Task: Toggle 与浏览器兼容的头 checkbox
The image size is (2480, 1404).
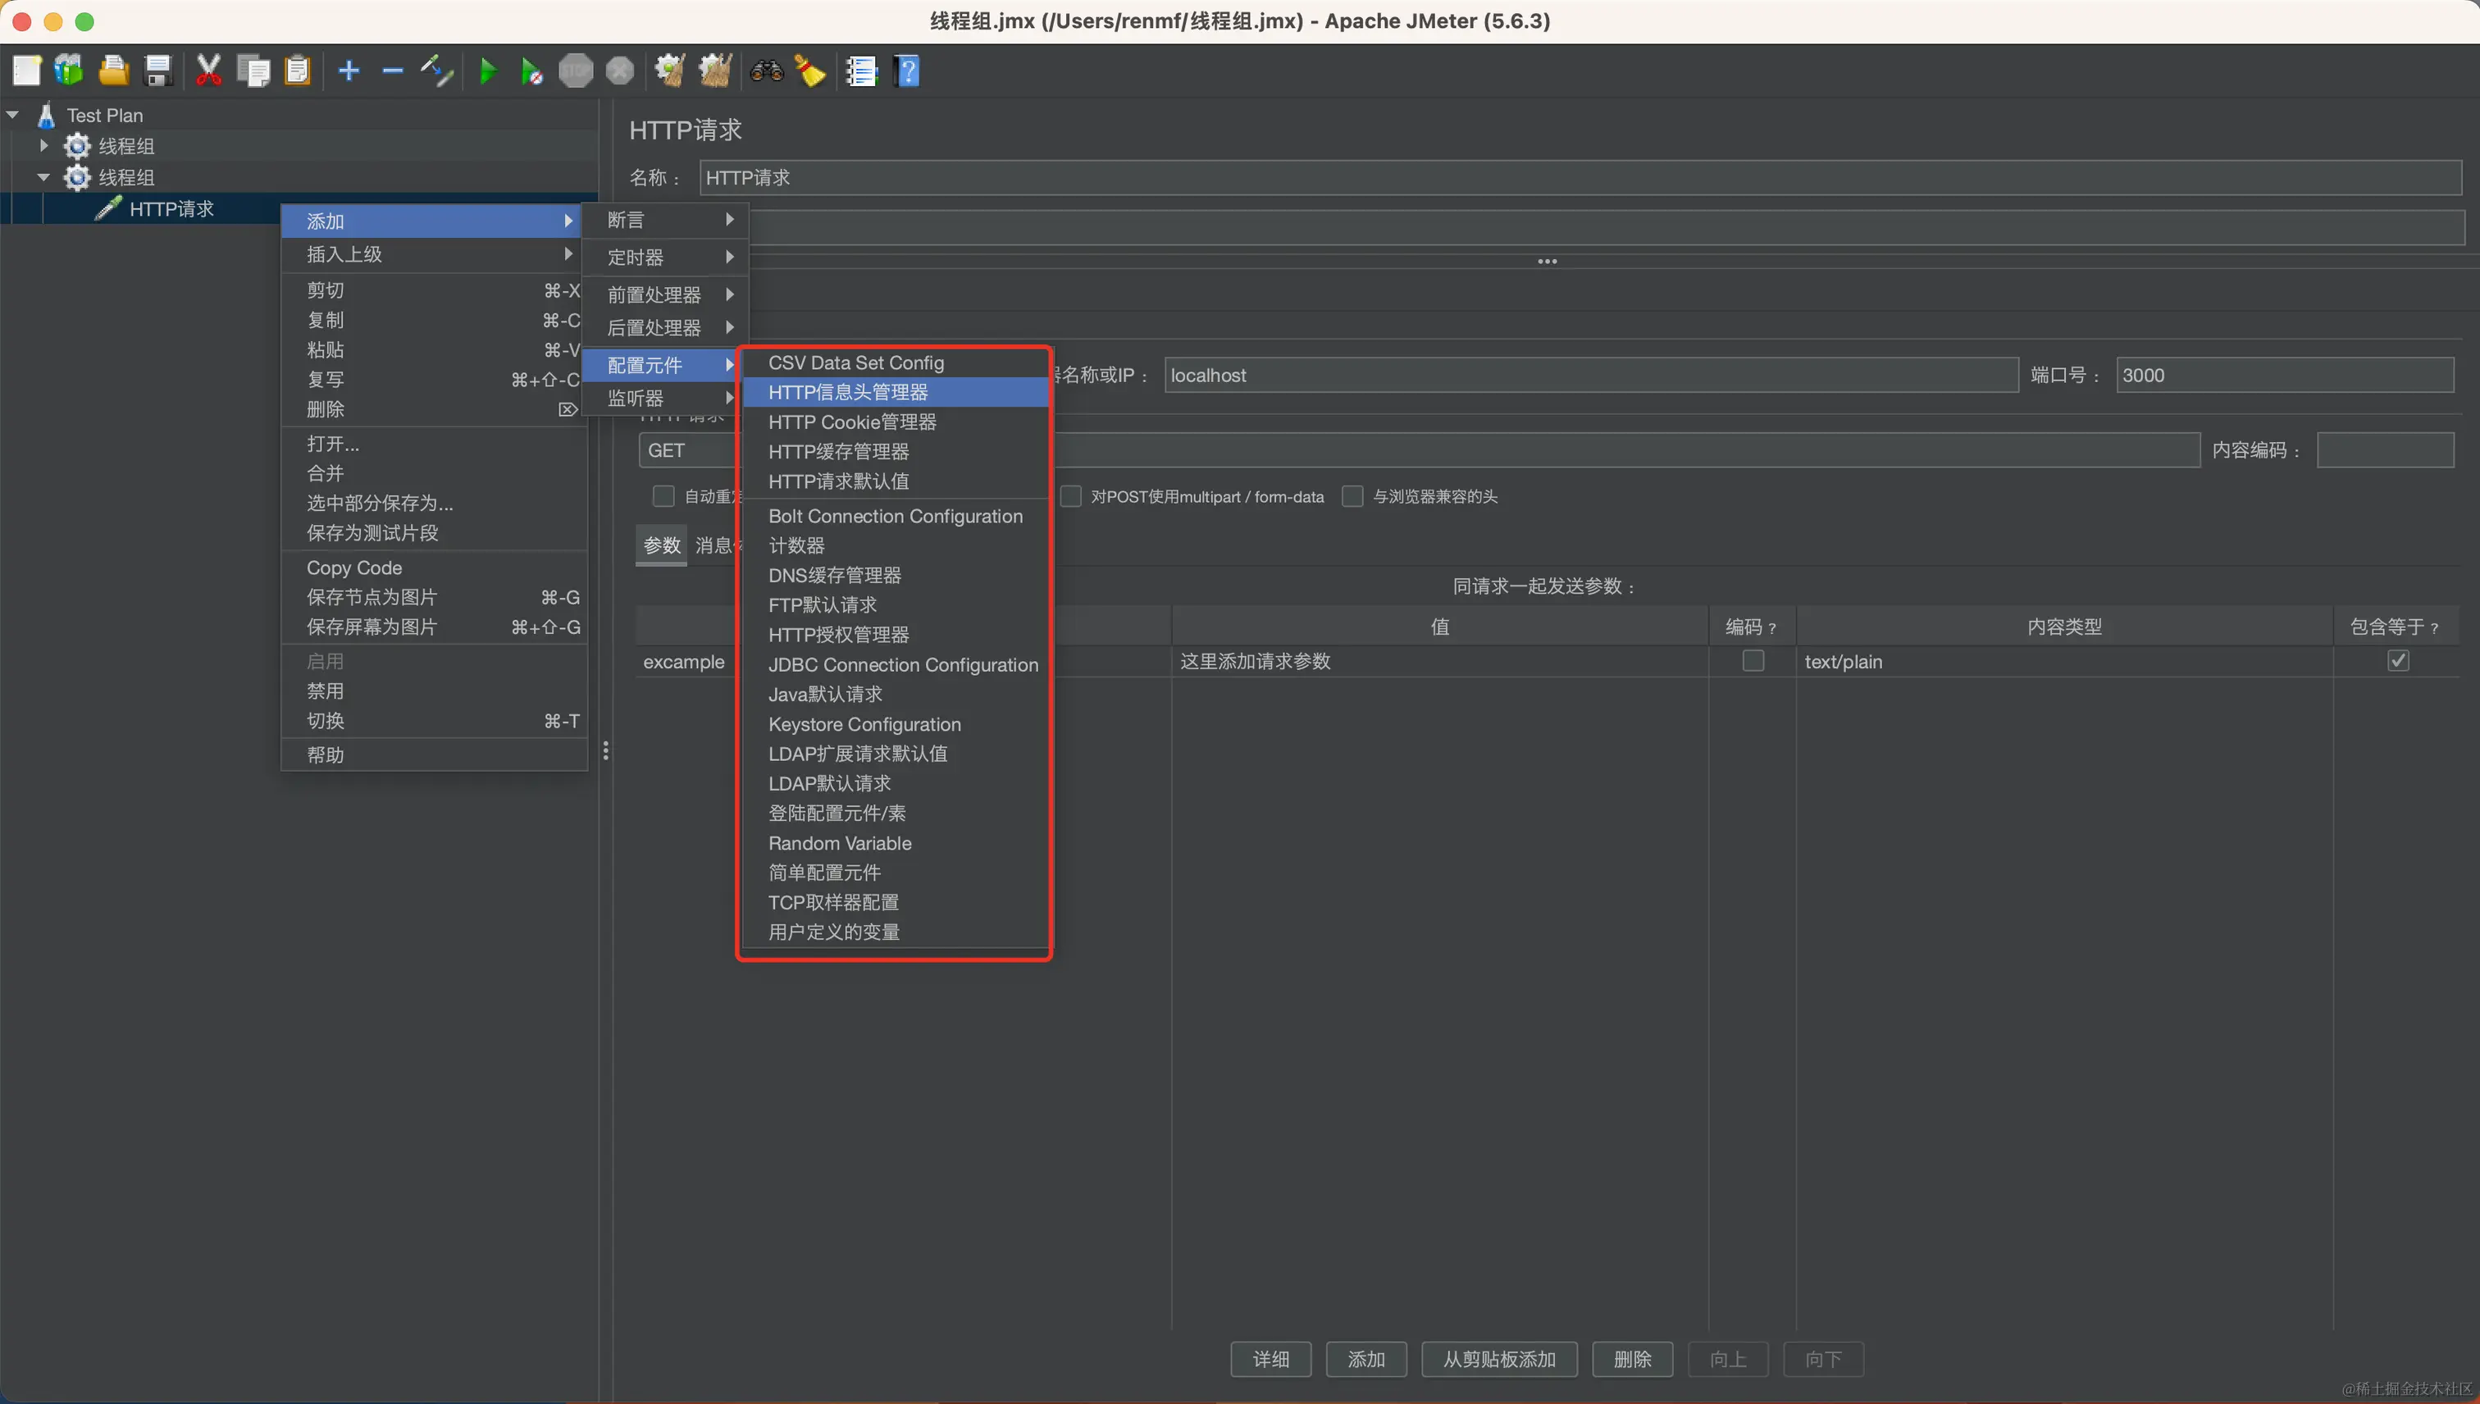Action: pyautogui.click(x=1353, y=495)
